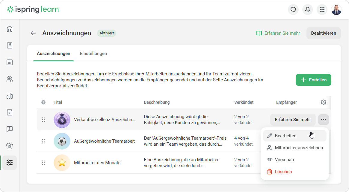Click the green Erstellen button
Image resolution: width=349 pixels, height=192 pixels.
313,80
